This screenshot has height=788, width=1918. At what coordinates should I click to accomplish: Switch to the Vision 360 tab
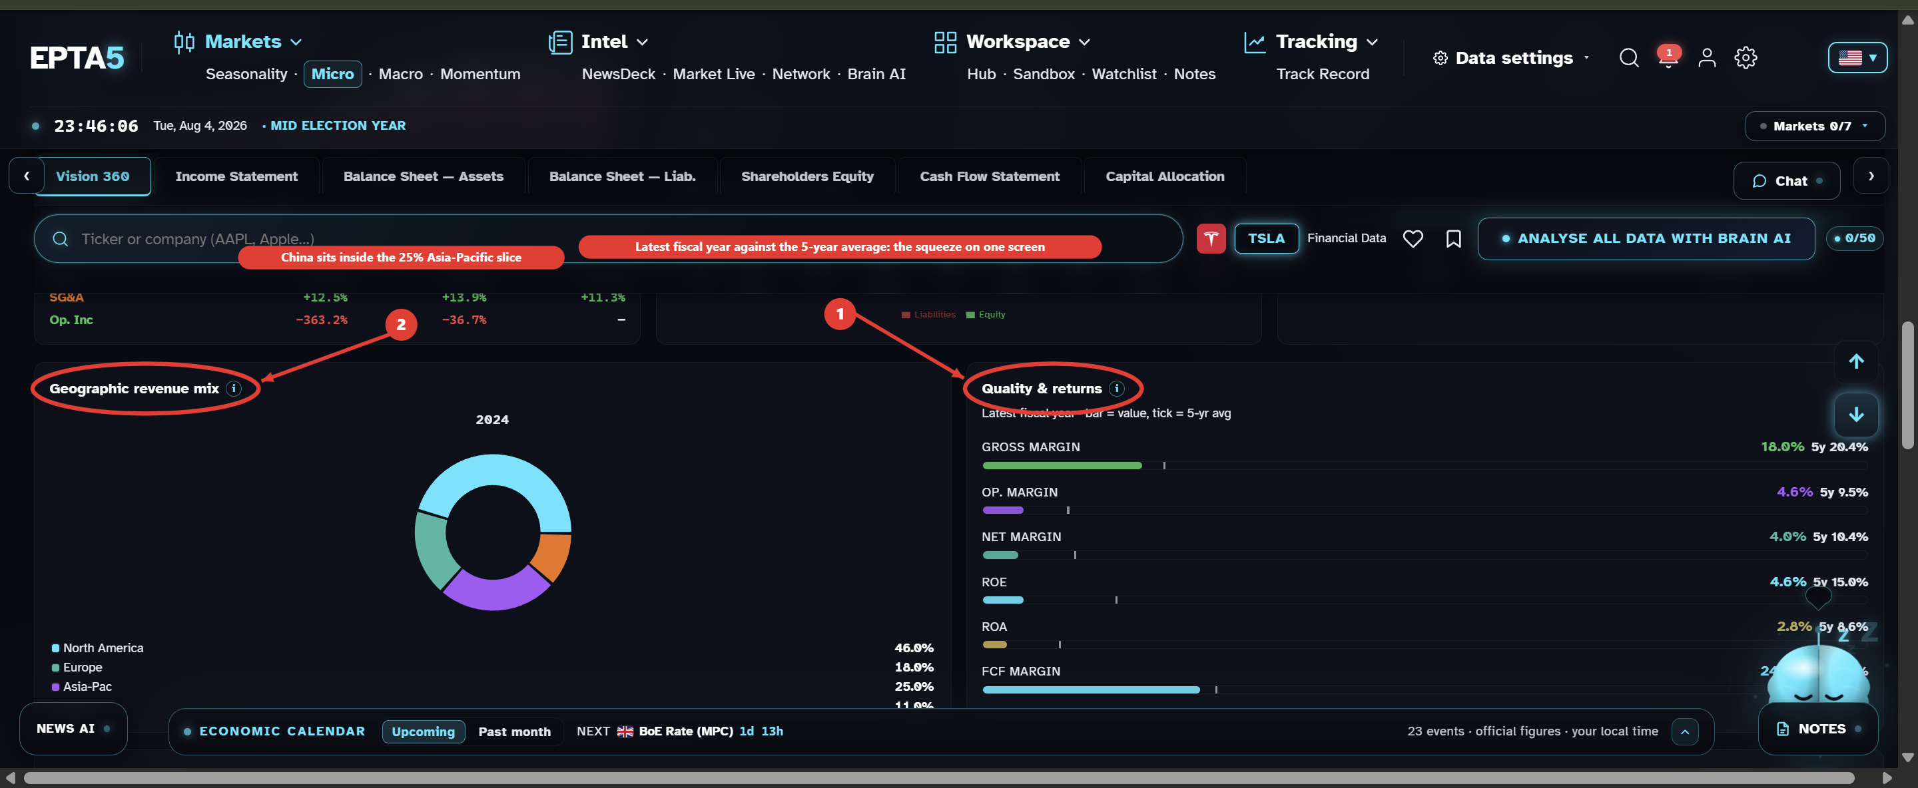[x=93, y=176]
